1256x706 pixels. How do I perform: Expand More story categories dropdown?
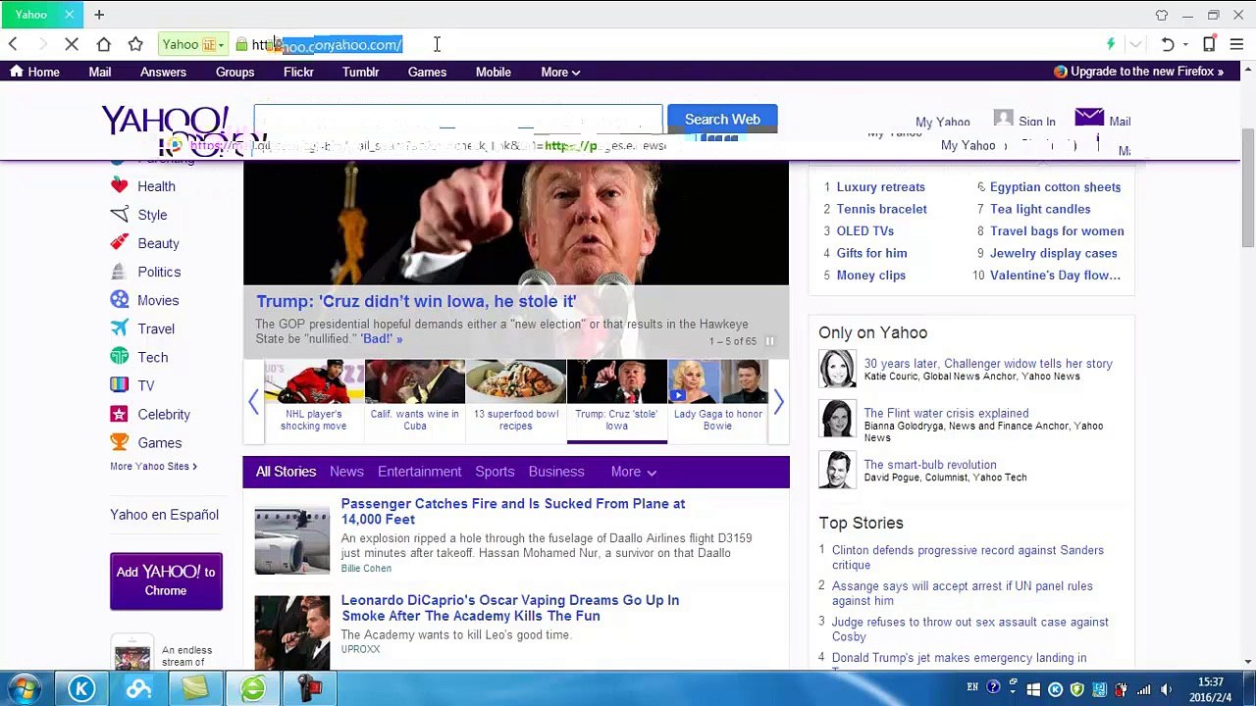633,472
